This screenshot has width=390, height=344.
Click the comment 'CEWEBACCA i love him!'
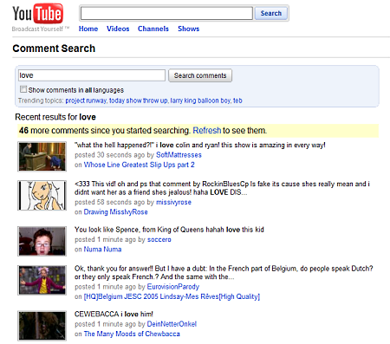tap(114, 314)
